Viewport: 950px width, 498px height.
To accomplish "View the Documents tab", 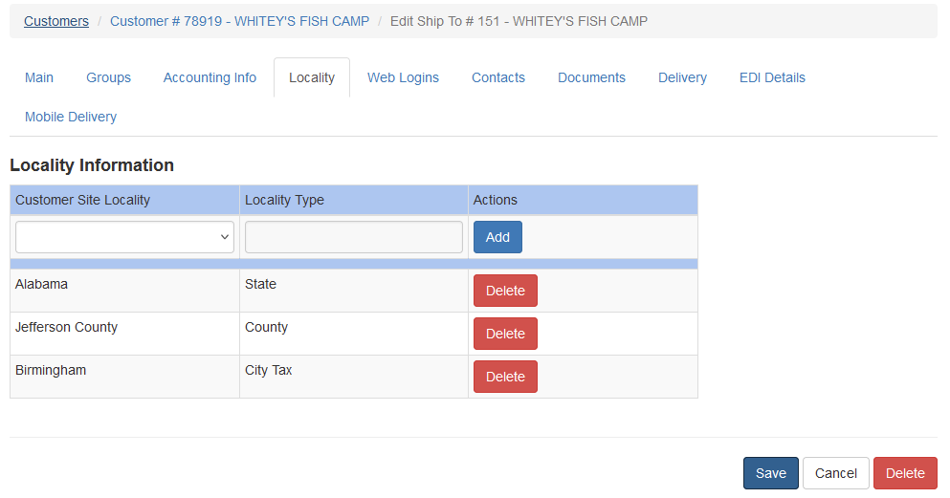I will click(591, 77).
